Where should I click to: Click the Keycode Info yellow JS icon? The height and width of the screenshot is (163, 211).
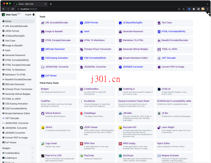(x=120, y=128)
